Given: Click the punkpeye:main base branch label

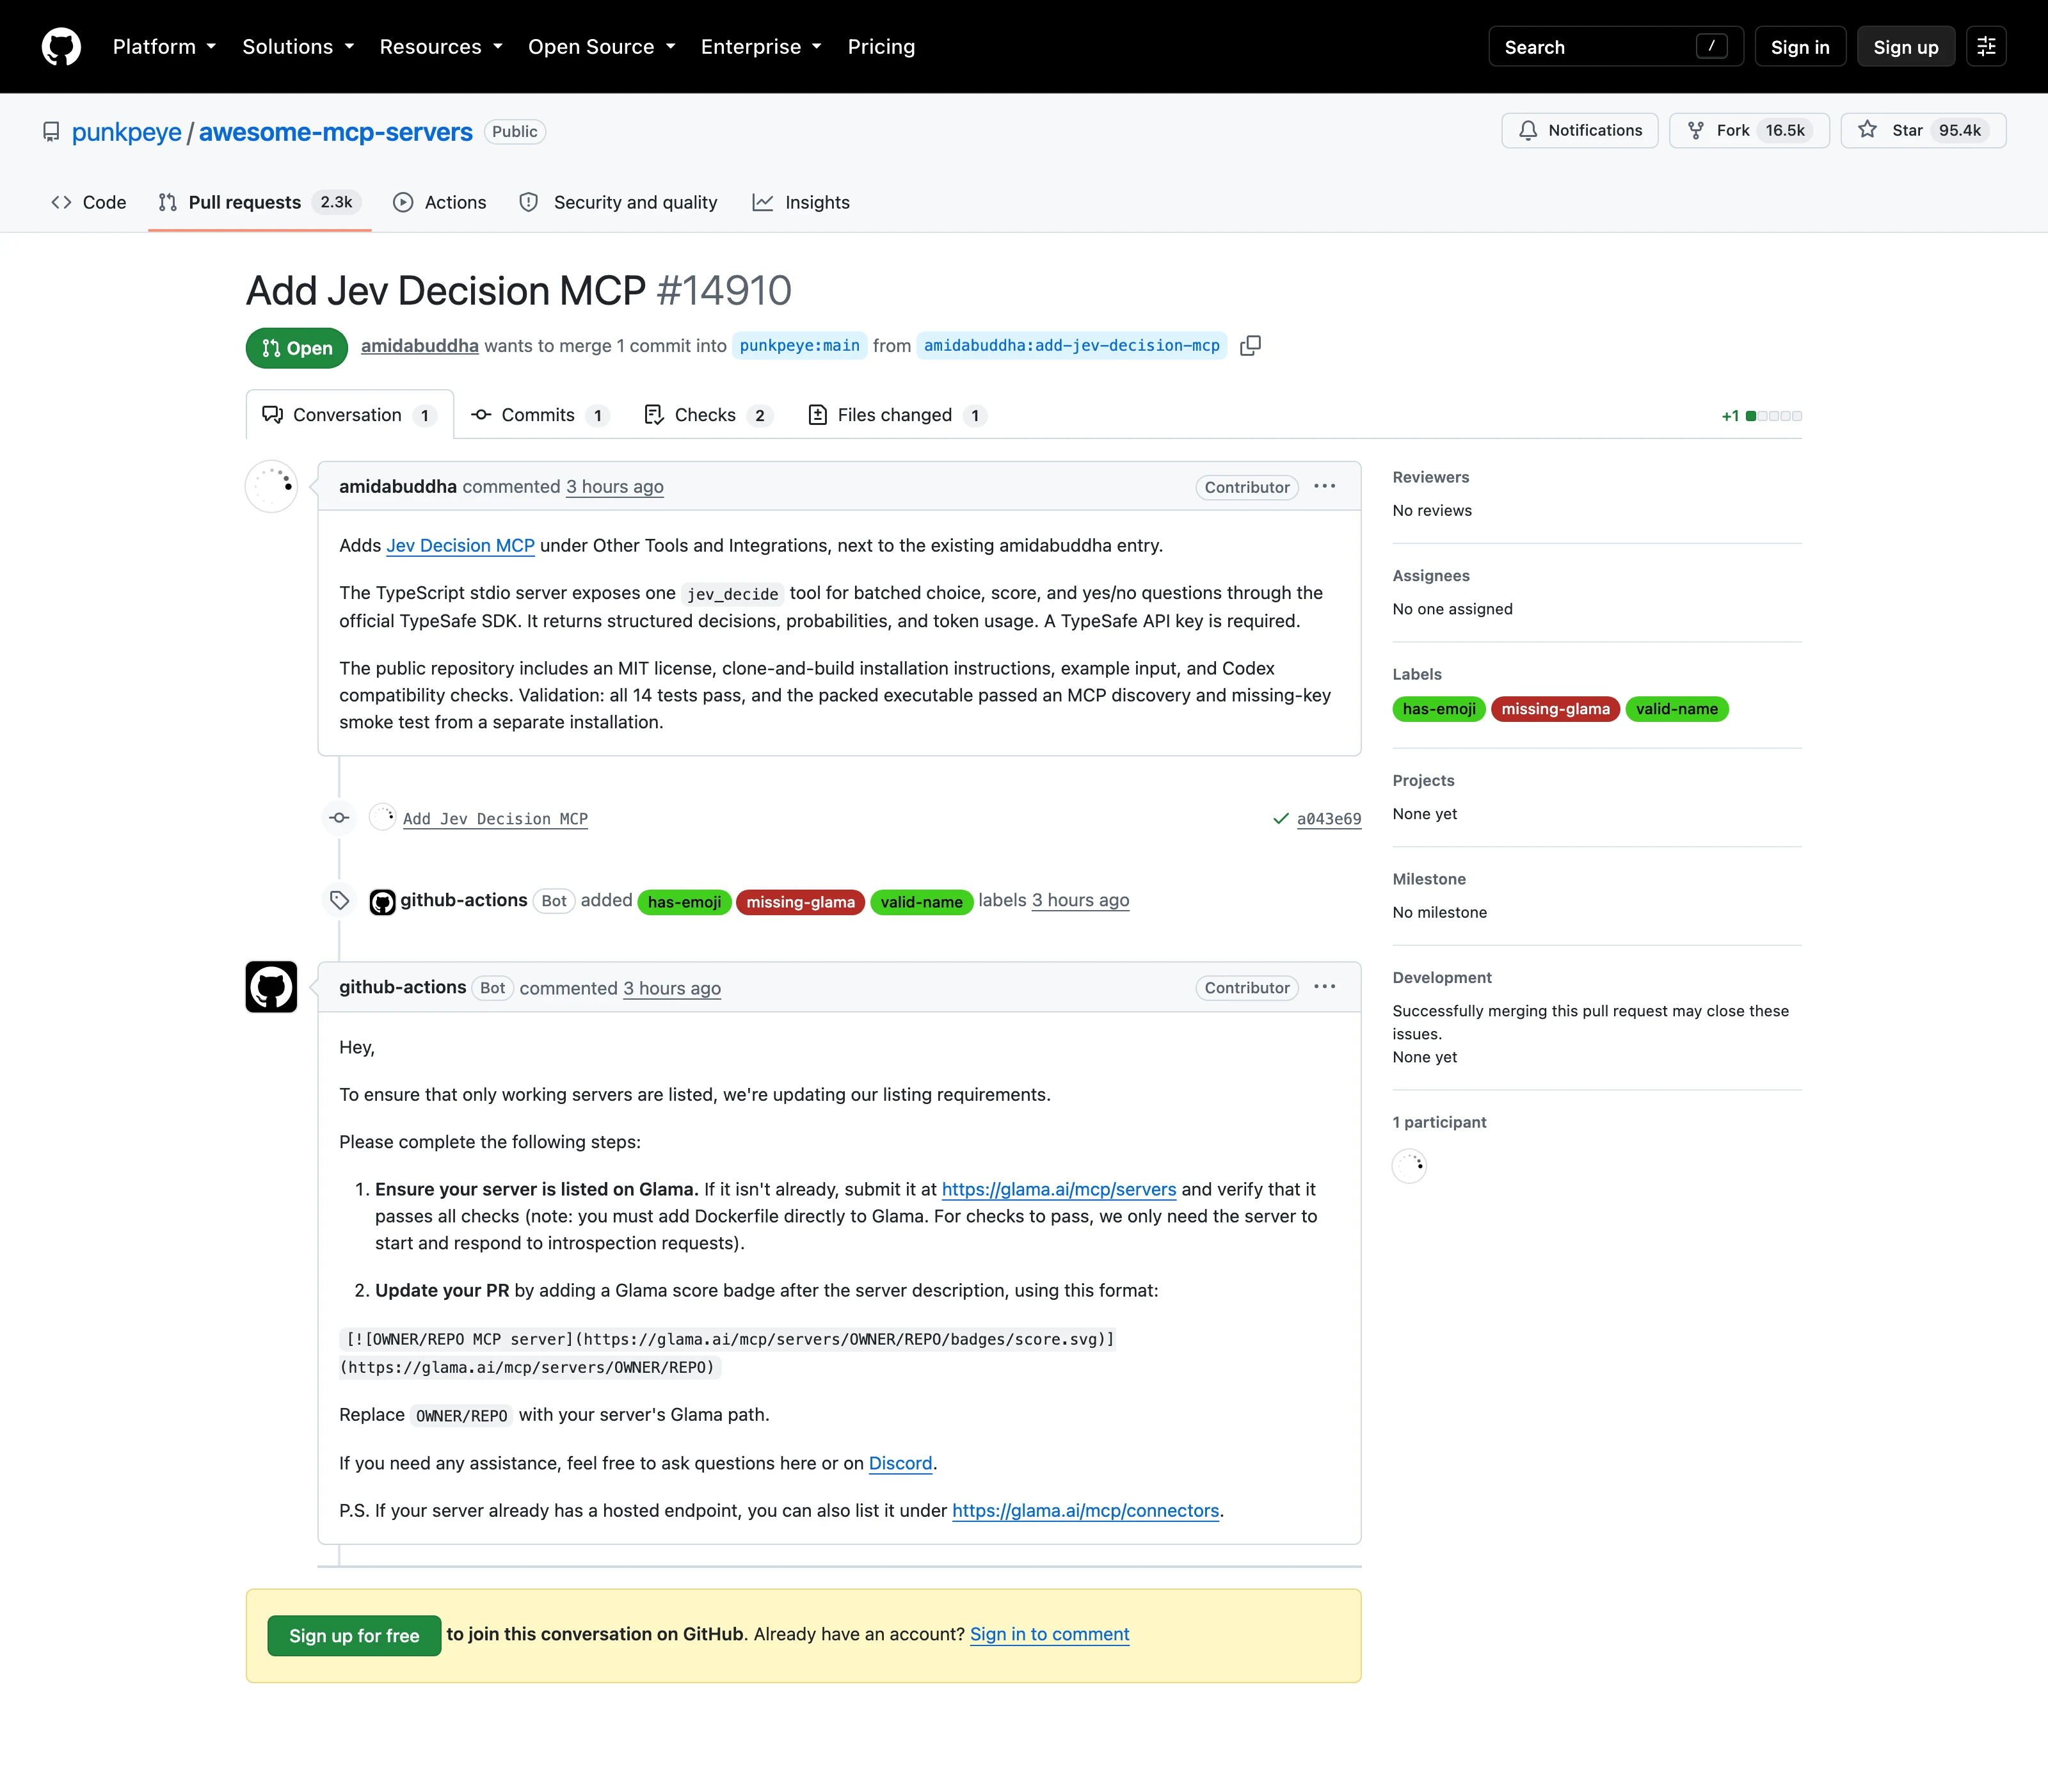Looking at the screenshot, I should pyautogui.click(x=800, y=346).
